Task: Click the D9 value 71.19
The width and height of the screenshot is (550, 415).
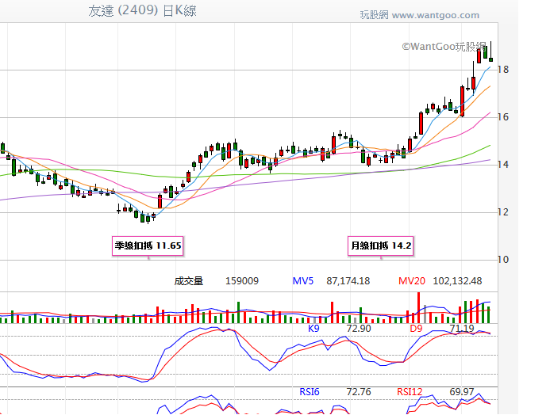Action: coord(462,329)
